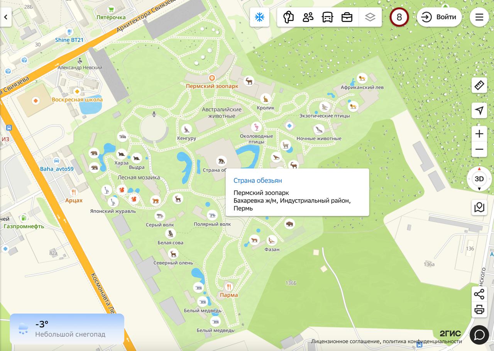494x351 pixels.
Task: Open the notifications counter showing 8
Action: coord(399,17)
